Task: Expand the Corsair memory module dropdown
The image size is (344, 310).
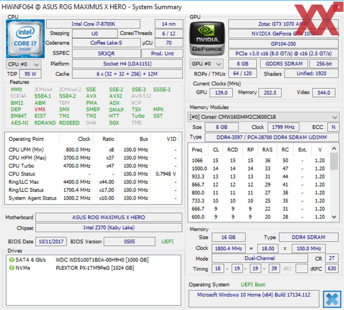Action: pyautogui.click(x=263, y=117)
